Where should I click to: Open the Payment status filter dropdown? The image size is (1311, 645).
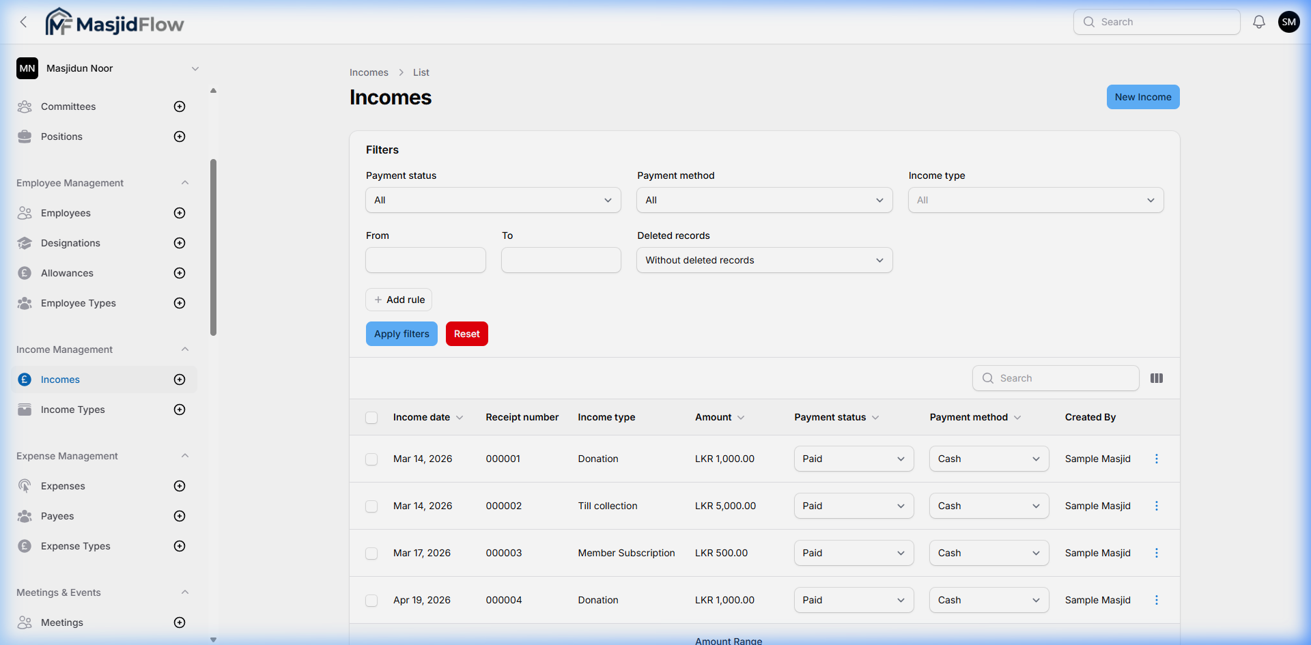(x=493, y=200)
